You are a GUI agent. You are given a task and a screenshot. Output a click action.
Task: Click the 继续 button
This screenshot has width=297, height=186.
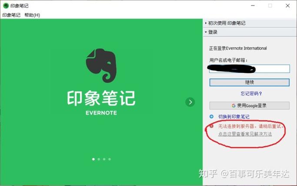tap(250, 82)
